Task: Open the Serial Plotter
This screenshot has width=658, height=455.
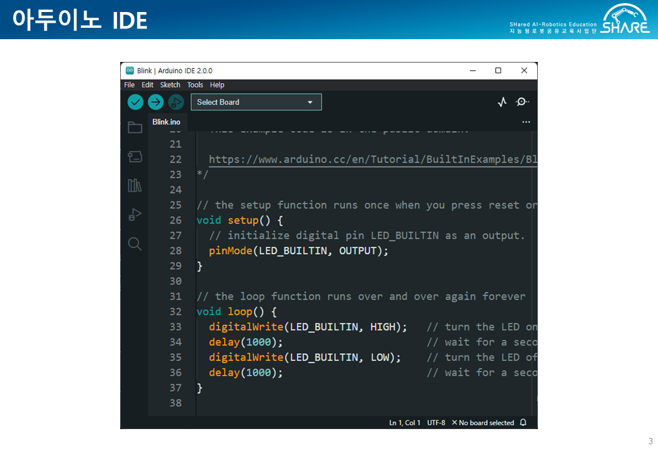Action: click(x=502, y=102)
